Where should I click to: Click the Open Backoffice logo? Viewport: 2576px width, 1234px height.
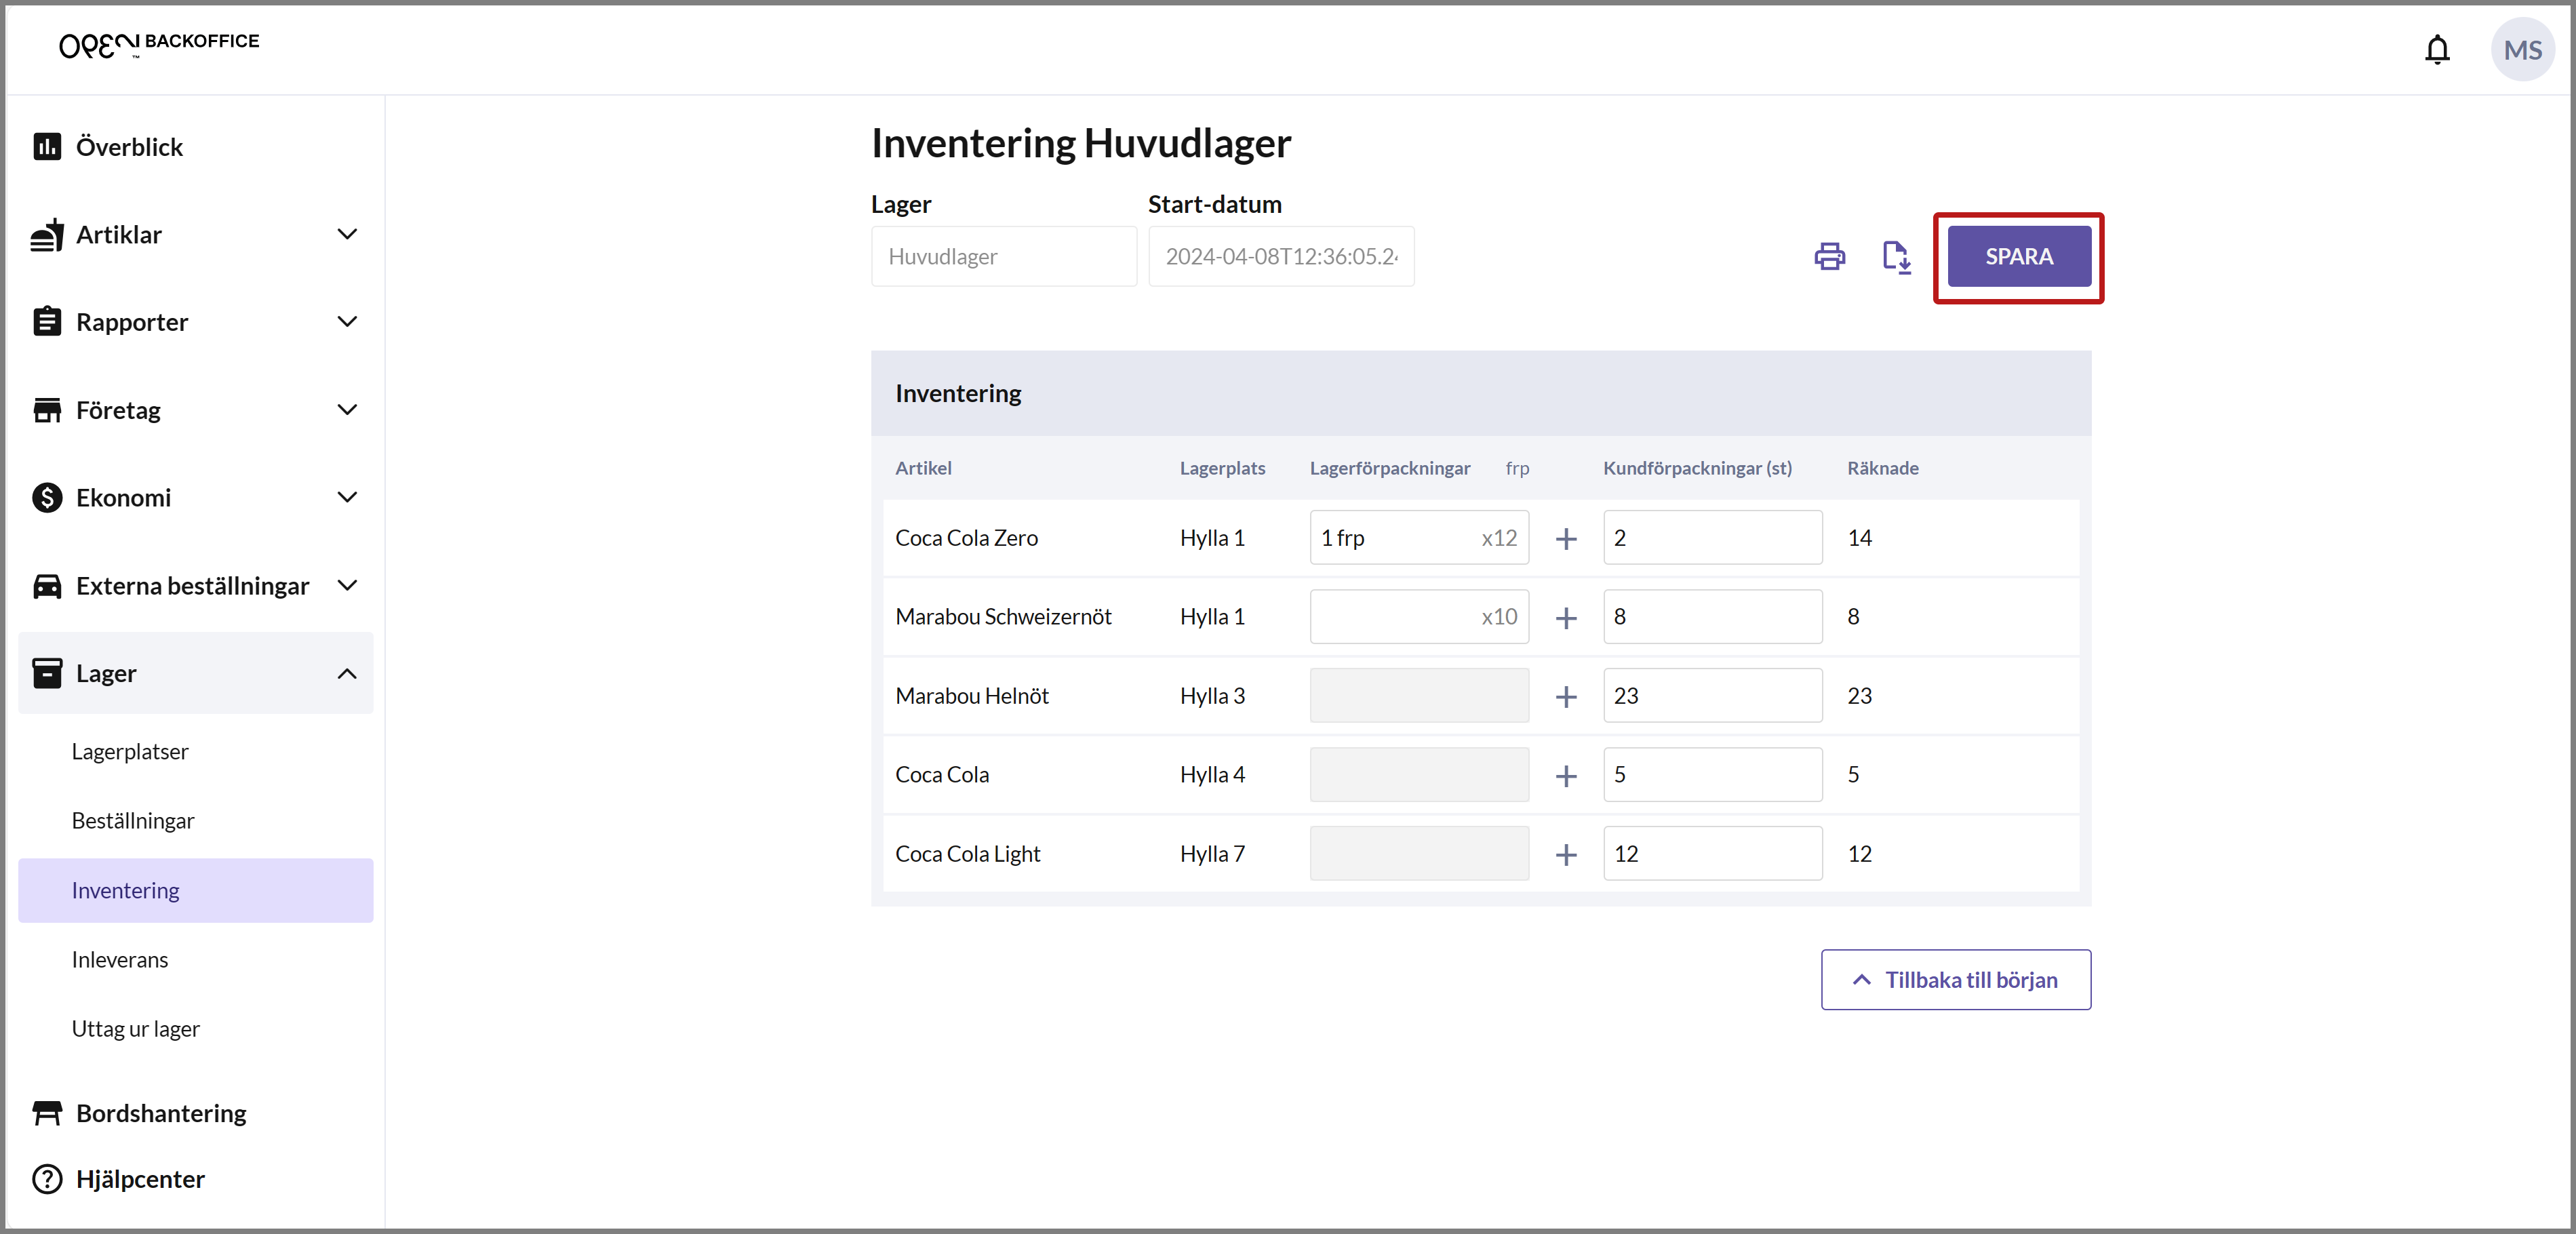pos(159,44)
